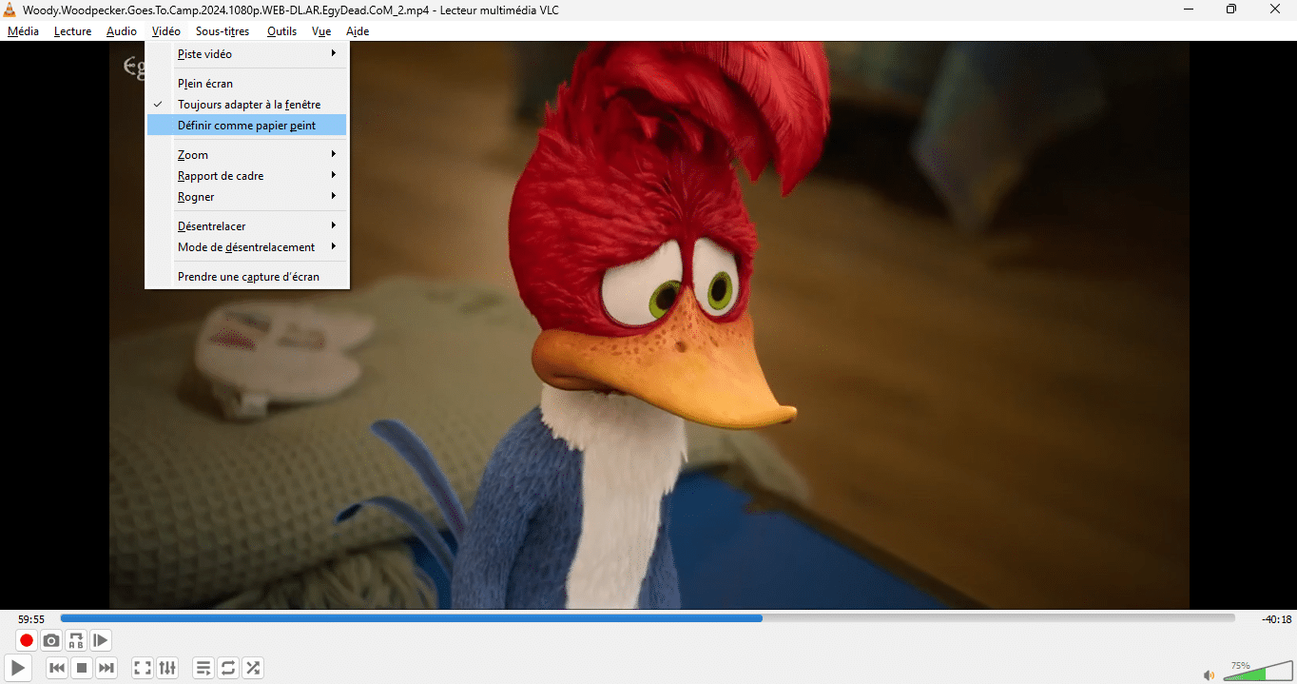The image size is (1297, 684).
Task: Show the playlist using the list icon
Action: click(203, 668)
